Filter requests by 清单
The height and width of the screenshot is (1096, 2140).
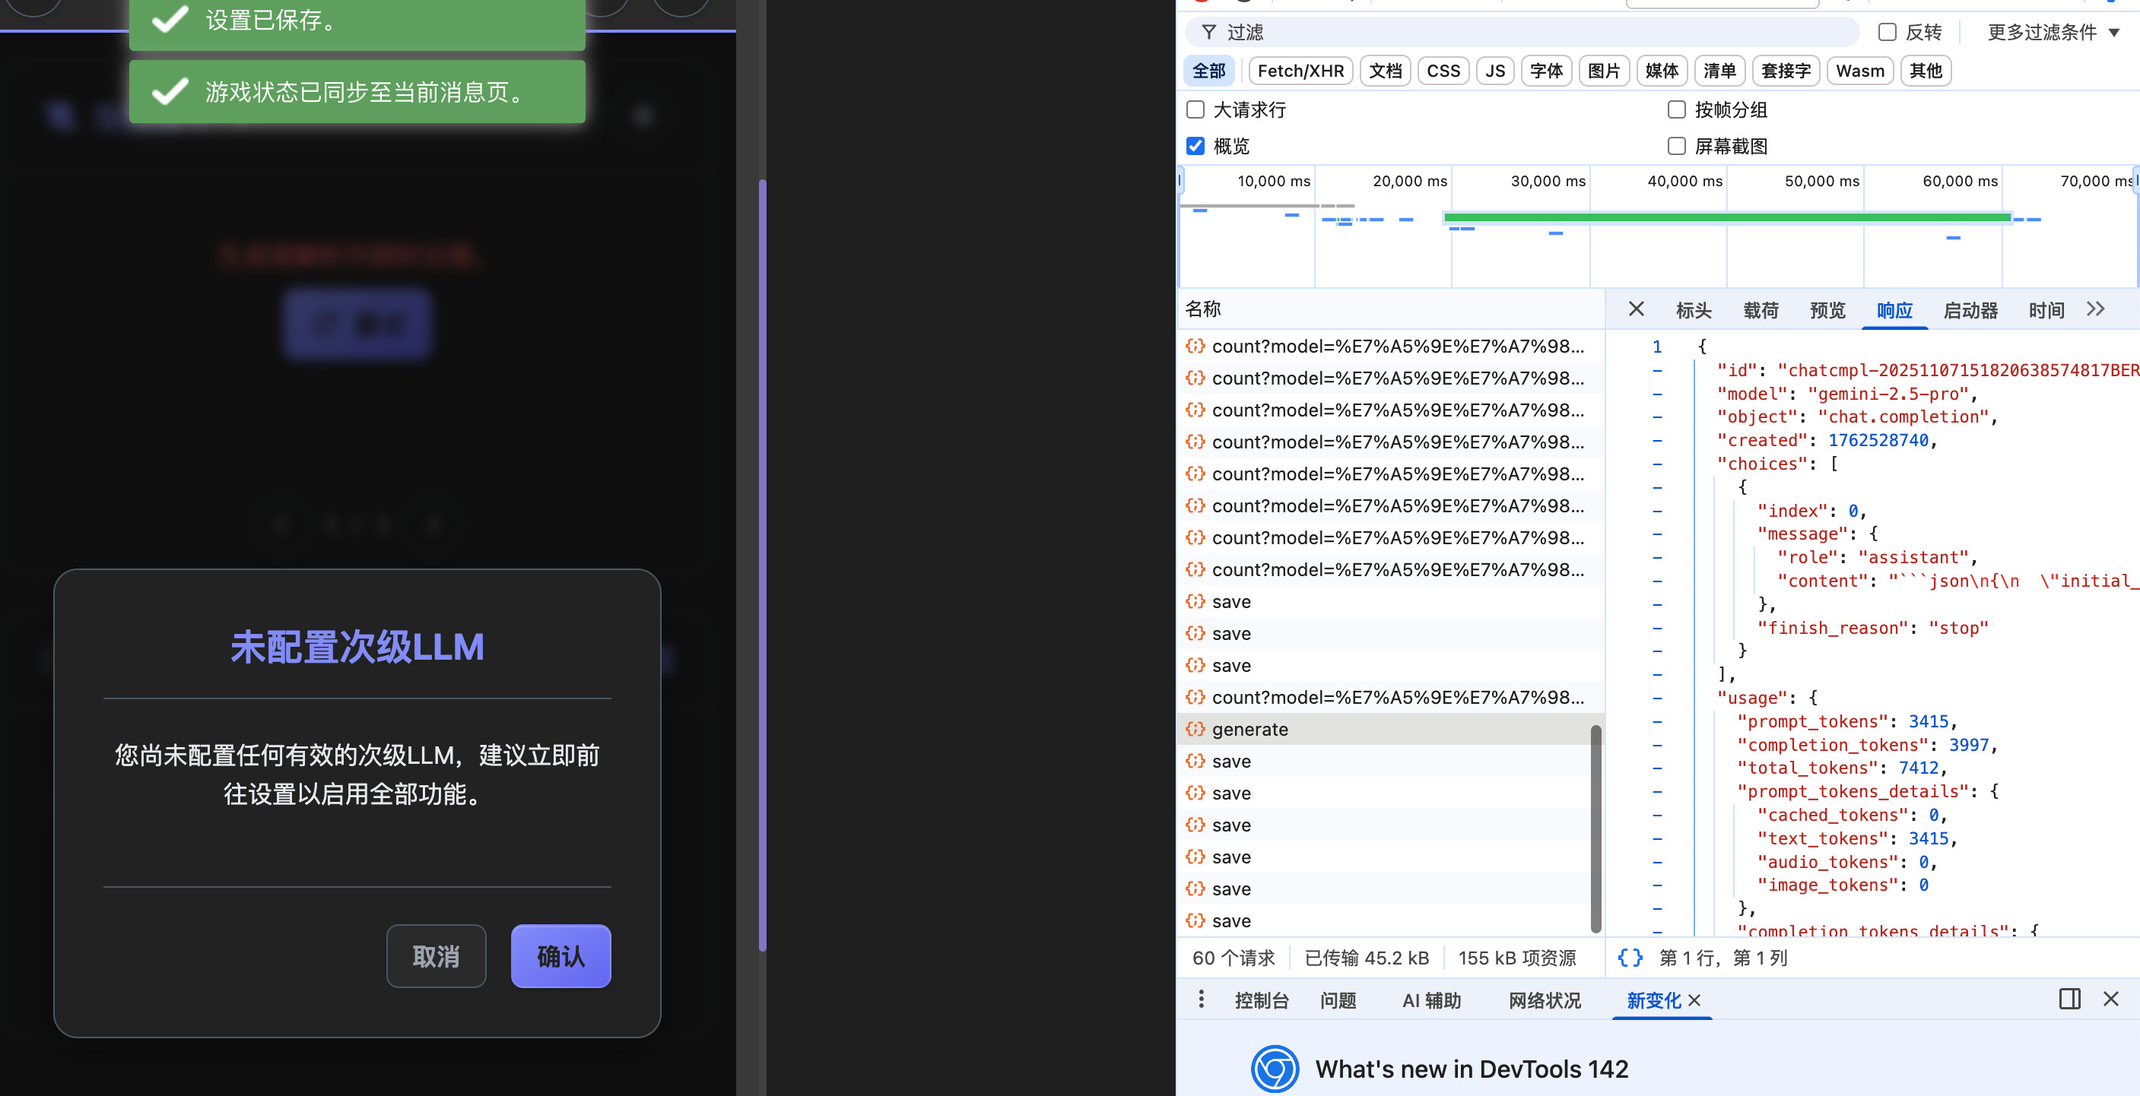coord(1719,71)
